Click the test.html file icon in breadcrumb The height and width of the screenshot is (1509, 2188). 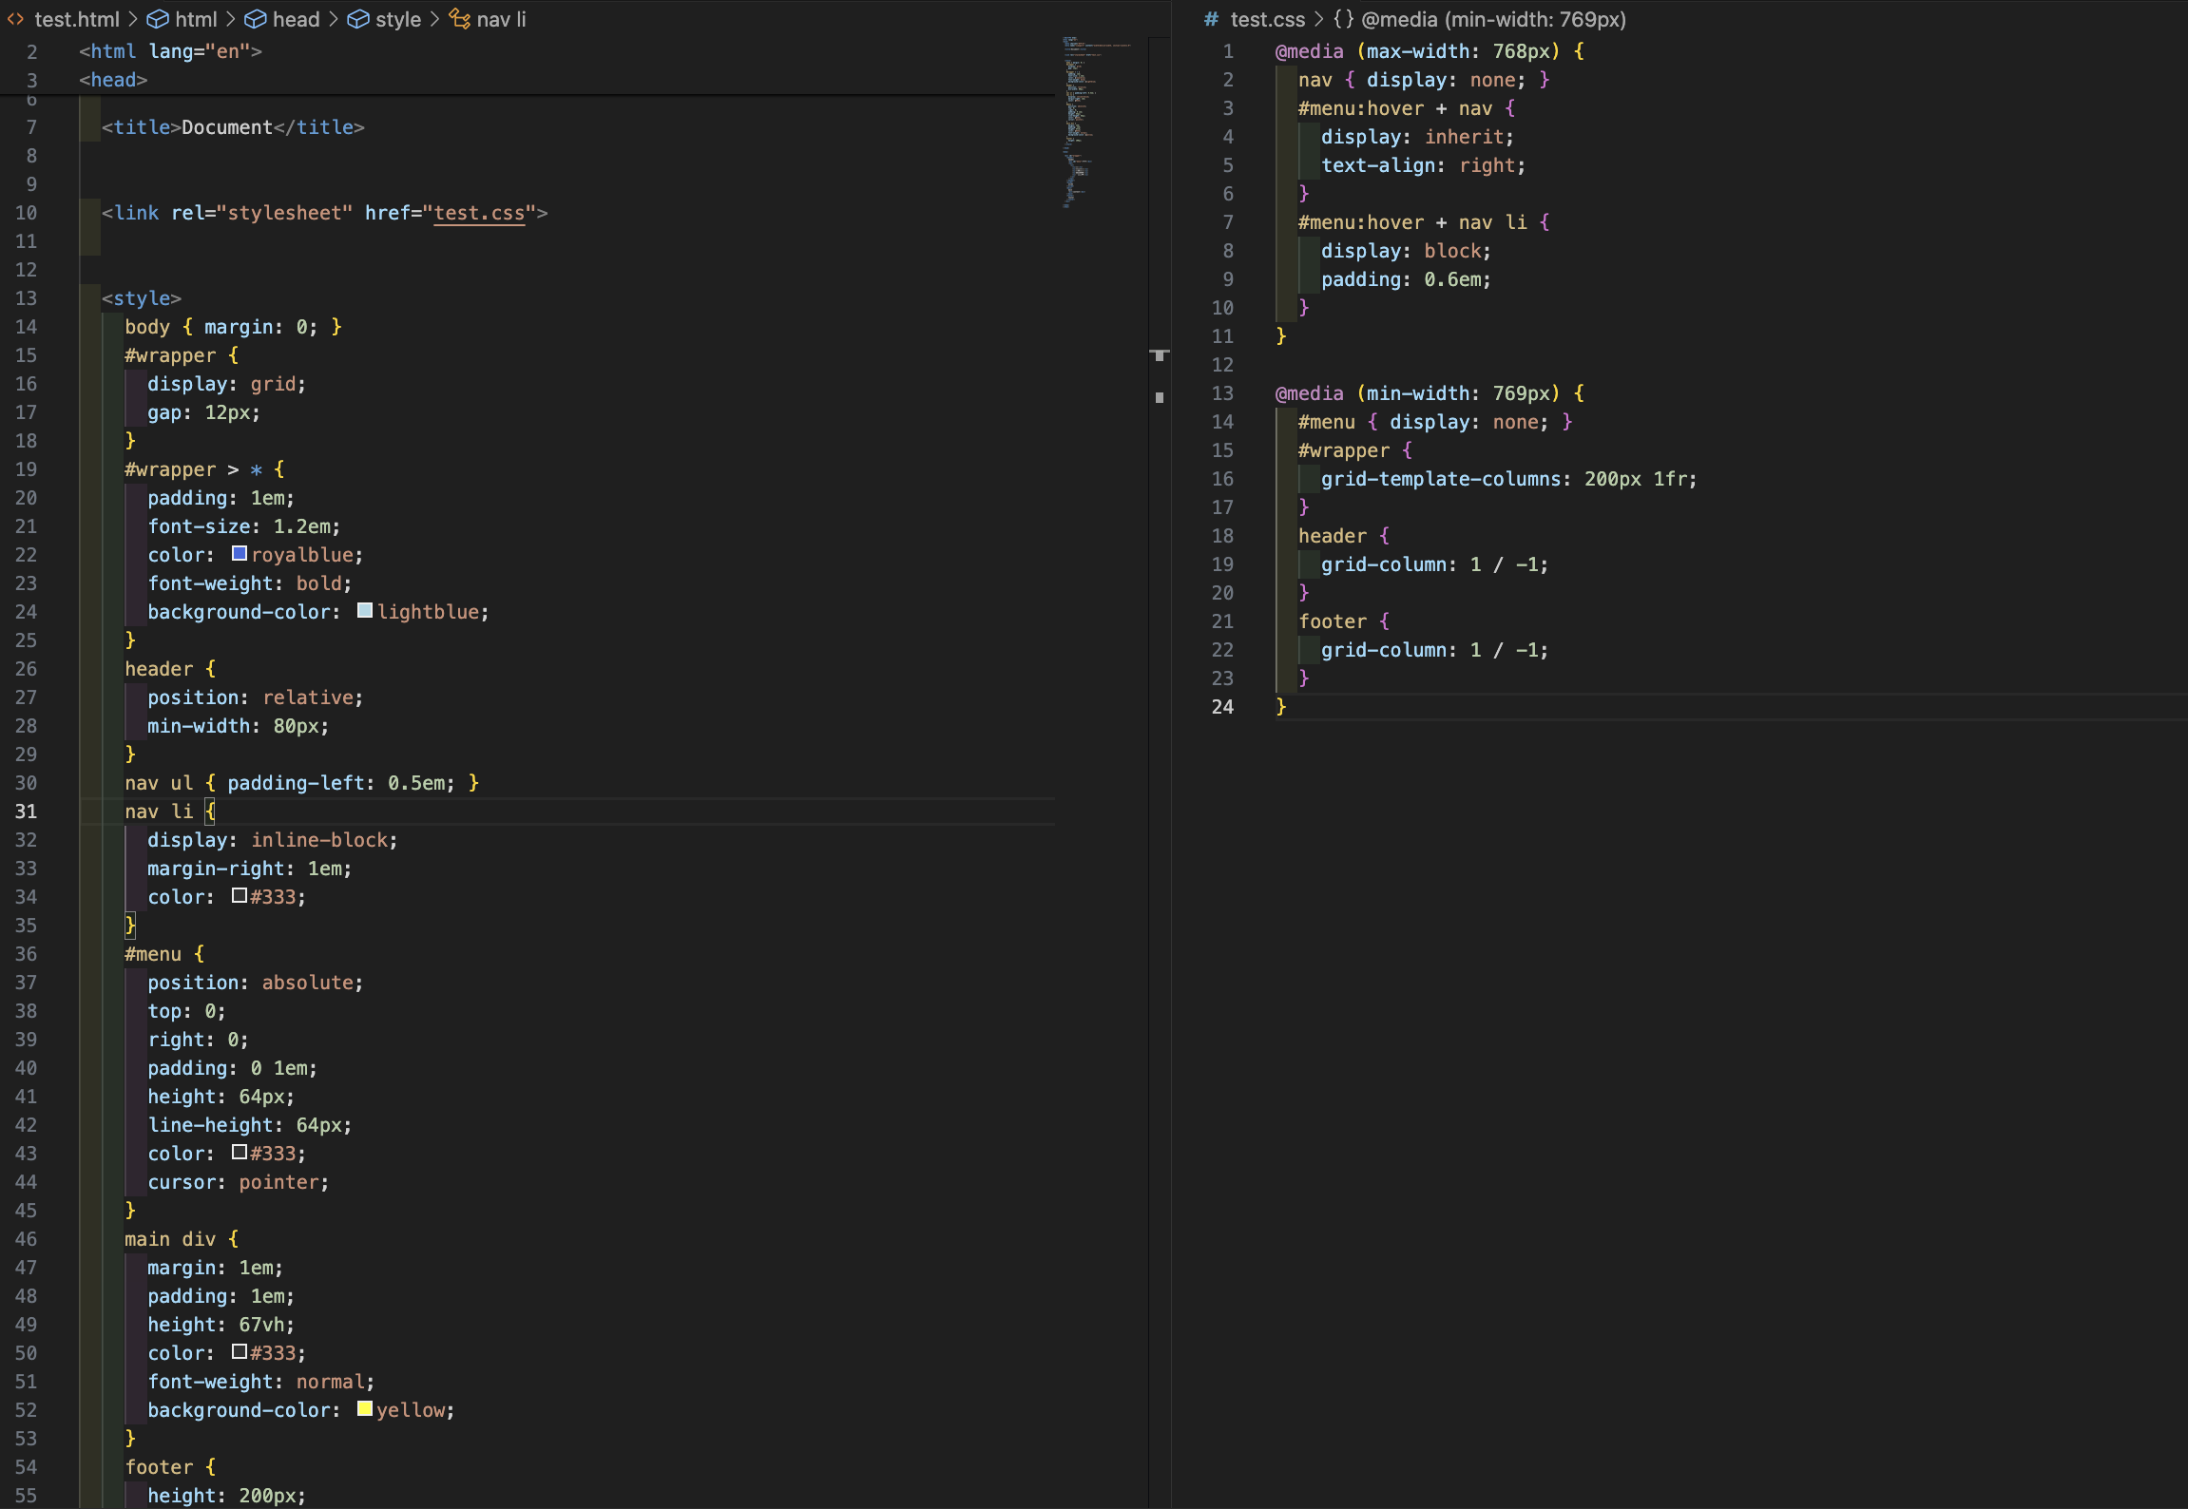click(x=15, y=19)
